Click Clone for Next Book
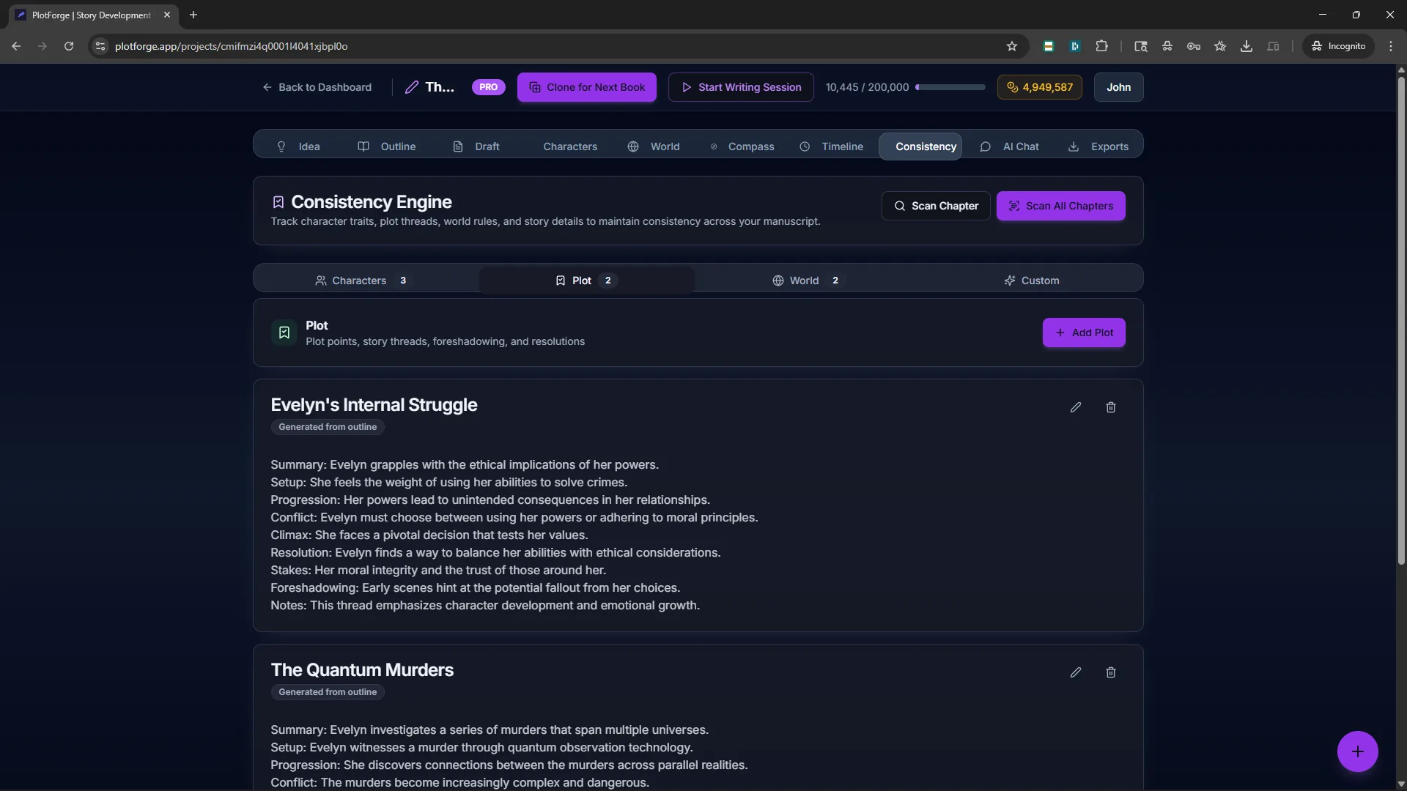This screenshot has height=791, width=1407. coord(586,87)
